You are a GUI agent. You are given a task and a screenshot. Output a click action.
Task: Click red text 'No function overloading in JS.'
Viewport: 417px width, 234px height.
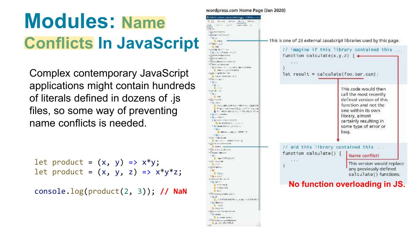click(x=347, y=184)
